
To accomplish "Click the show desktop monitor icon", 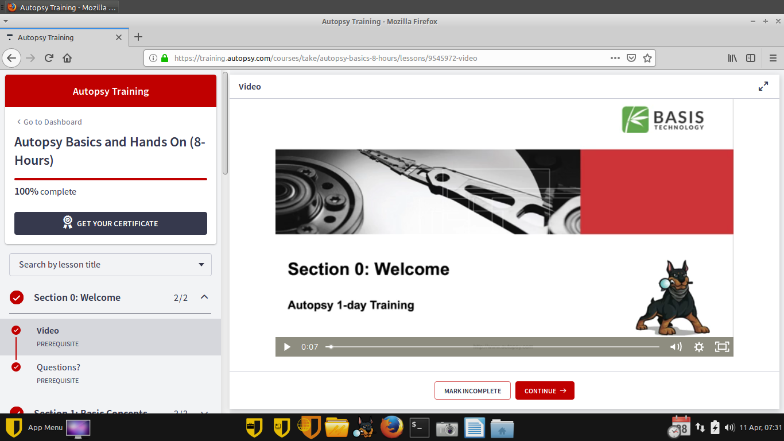I will pos(78,428).
